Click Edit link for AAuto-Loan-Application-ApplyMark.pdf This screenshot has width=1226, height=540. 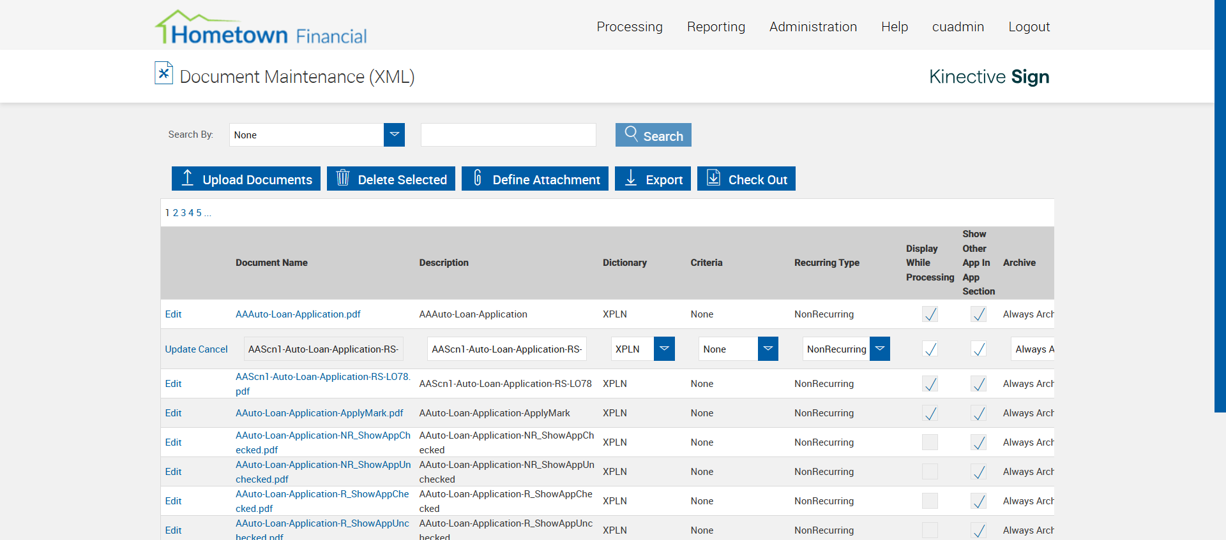(173, 413)
